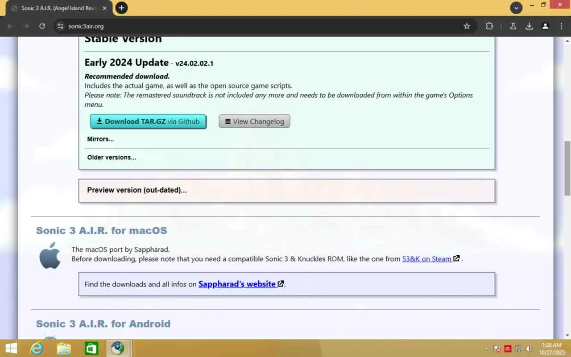571x357 pixels.
Task: Open Chrome Labs flask icon
Action: point(513,26)
